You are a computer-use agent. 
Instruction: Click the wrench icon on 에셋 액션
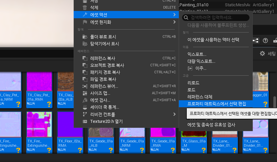[x=85, y=15]
